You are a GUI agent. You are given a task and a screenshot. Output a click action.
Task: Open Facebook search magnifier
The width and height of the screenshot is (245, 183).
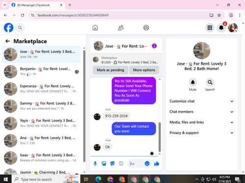20,27
